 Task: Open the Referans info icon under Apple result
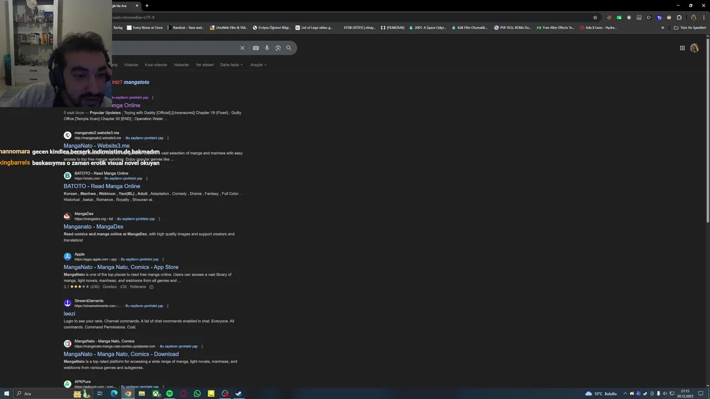point(151,287)
